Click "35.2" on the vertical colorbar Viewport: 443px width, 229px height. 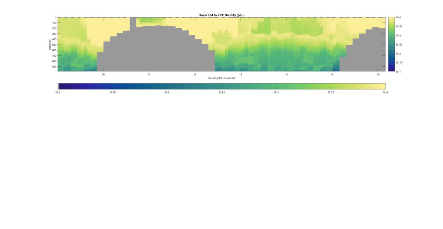pyautogui.click(x=398, y=54)
